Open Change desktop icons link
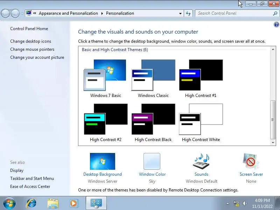 pos(30,41)
